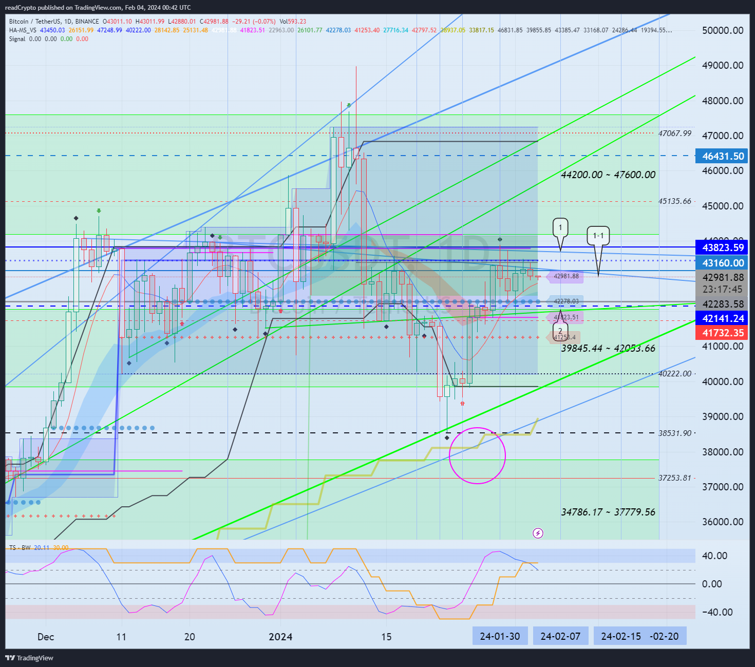Image resolution: width=755 pixels, height=667 pixels.
Task: Click the HA-MS_VS indicator name
Action: pyautogui.click(x=23, y=30)
